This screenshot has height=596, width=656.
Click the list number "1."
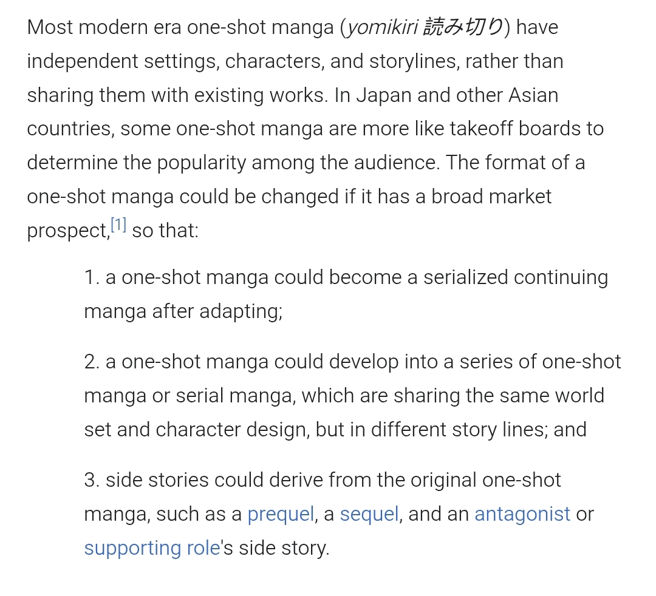tap(92, 277)
